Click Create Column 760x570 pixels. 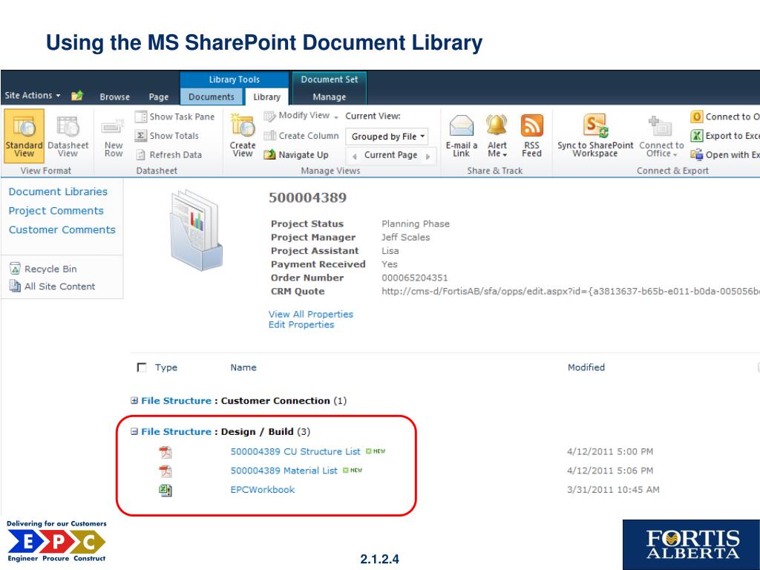(x=301, y=136)
